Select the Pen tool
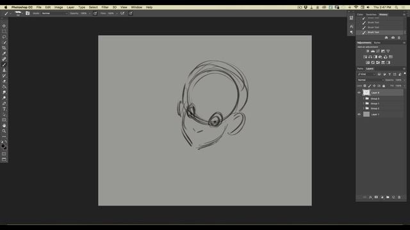Screen dimensions: 410x230 (x=4, y=103)
